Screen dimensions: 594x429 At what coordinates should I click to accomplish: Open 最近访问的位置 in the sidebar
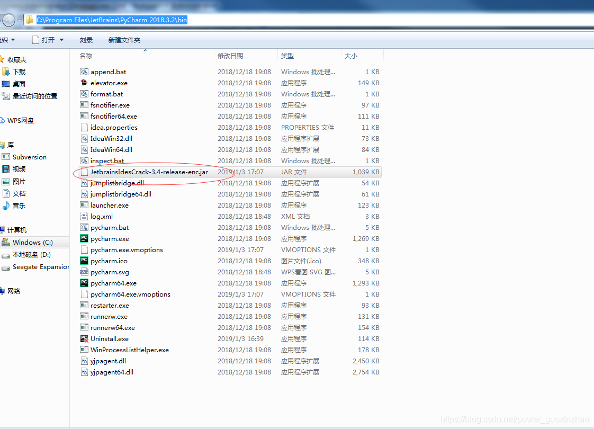(35, 96)
